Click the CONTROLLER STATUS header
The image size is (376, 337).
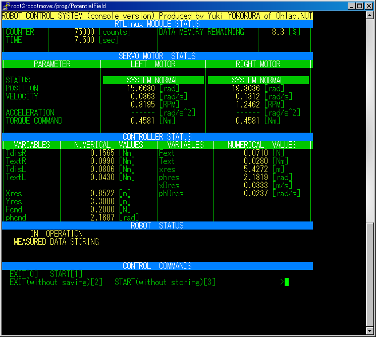pyautogui.click(x=157, y=137)
